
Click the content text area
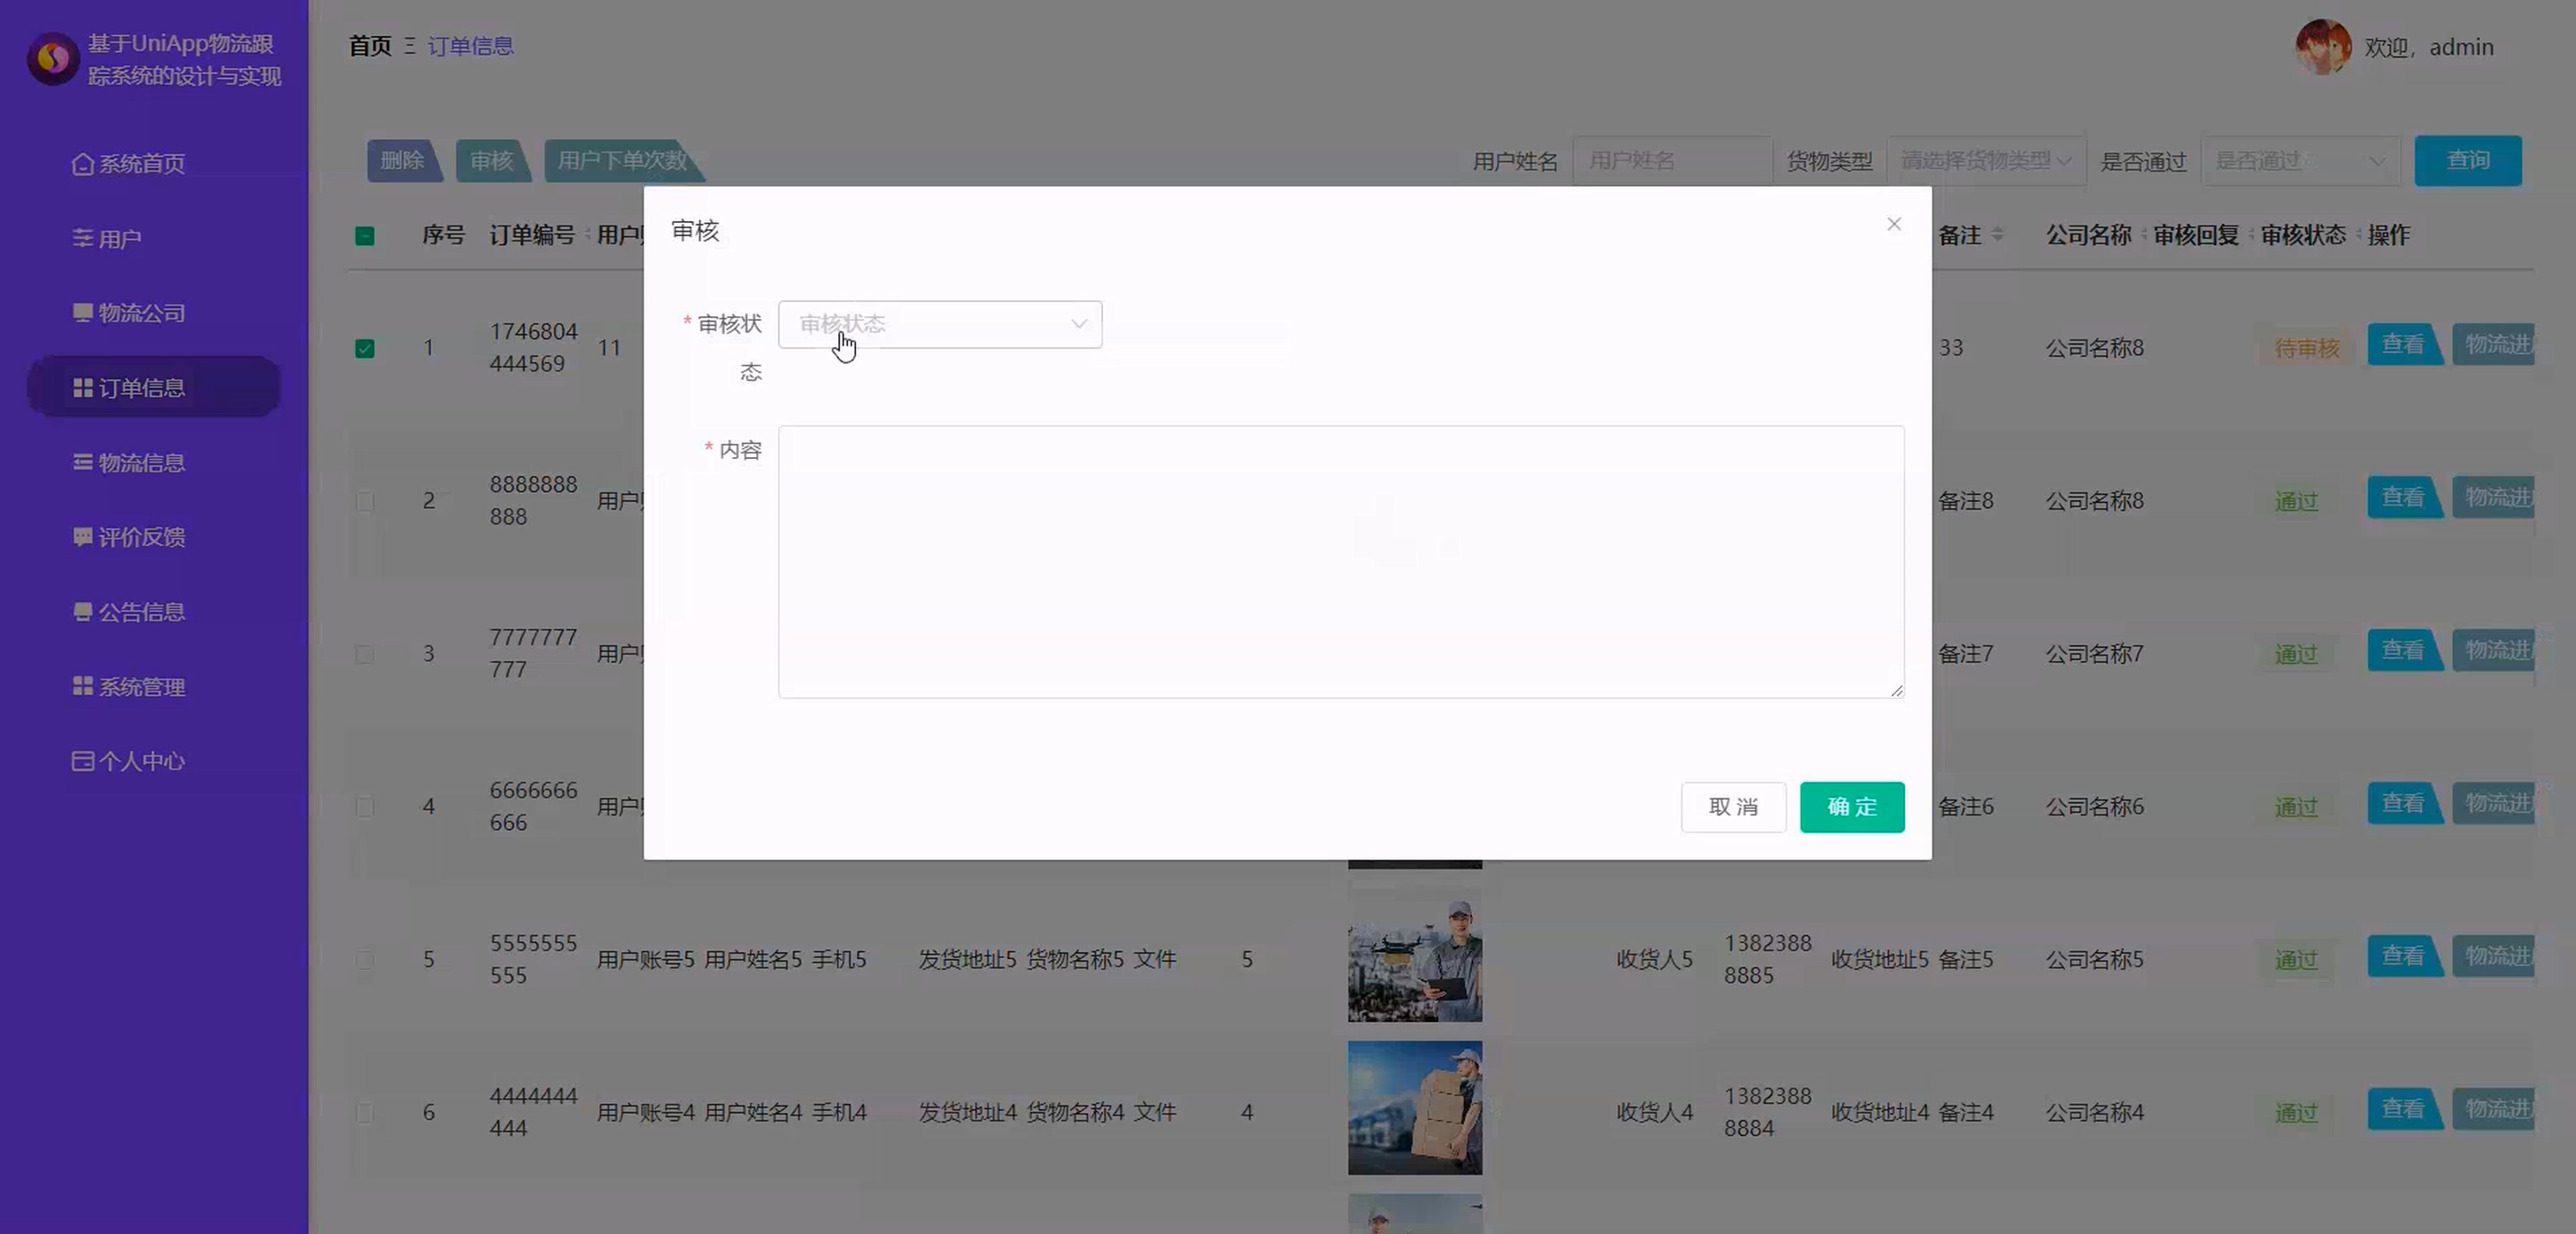[x=1340, y=561]
